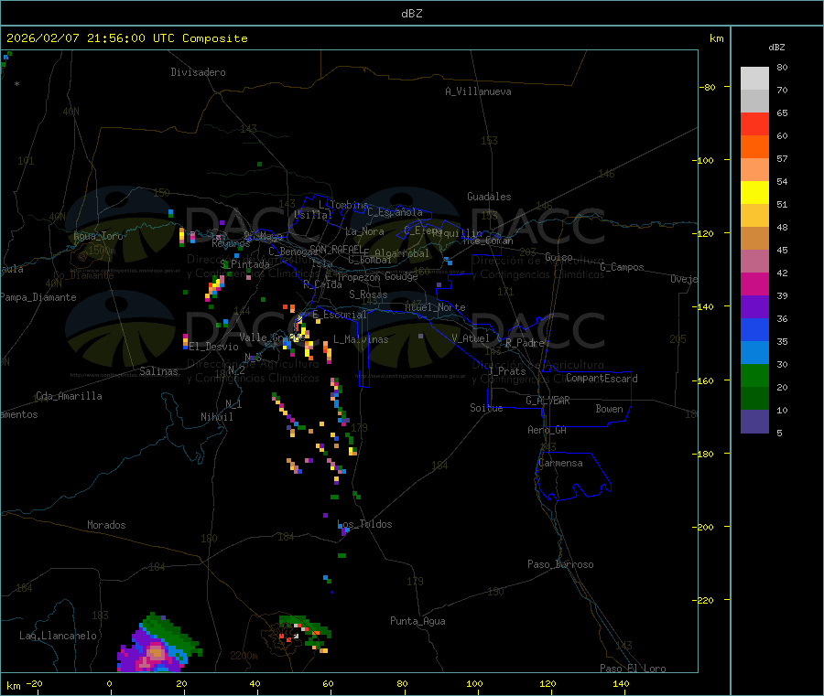The height and width of the screenshot is (696, 824).
Task: Click the 'G_ALVEAR' label
Action: (548, 401)
